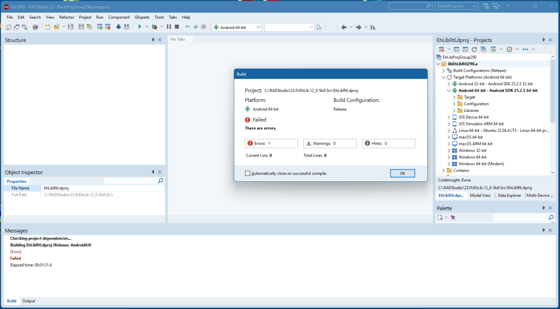Click the green Run arrow in toolbar

tap(140, 27)
